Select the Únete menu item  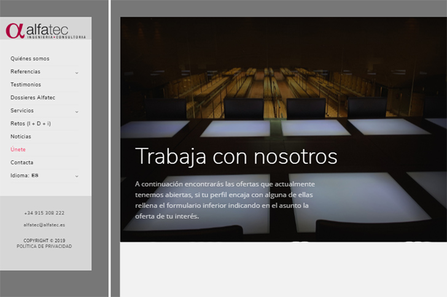tap(18, 149)
